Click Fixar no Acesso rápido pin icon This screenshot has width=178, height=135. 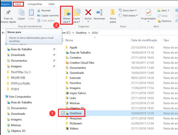point(8,12)
